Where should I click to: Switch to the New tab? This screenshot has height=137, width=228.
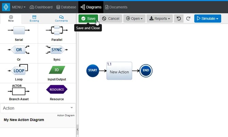pos(11,19)
